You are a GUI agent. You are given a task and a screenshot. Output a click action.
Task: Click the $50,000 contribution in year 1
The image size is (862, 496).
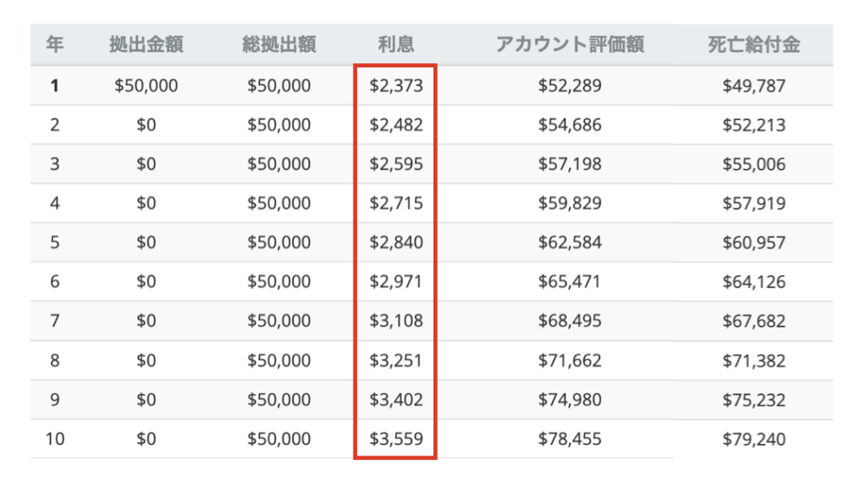[x=146, y=85]
